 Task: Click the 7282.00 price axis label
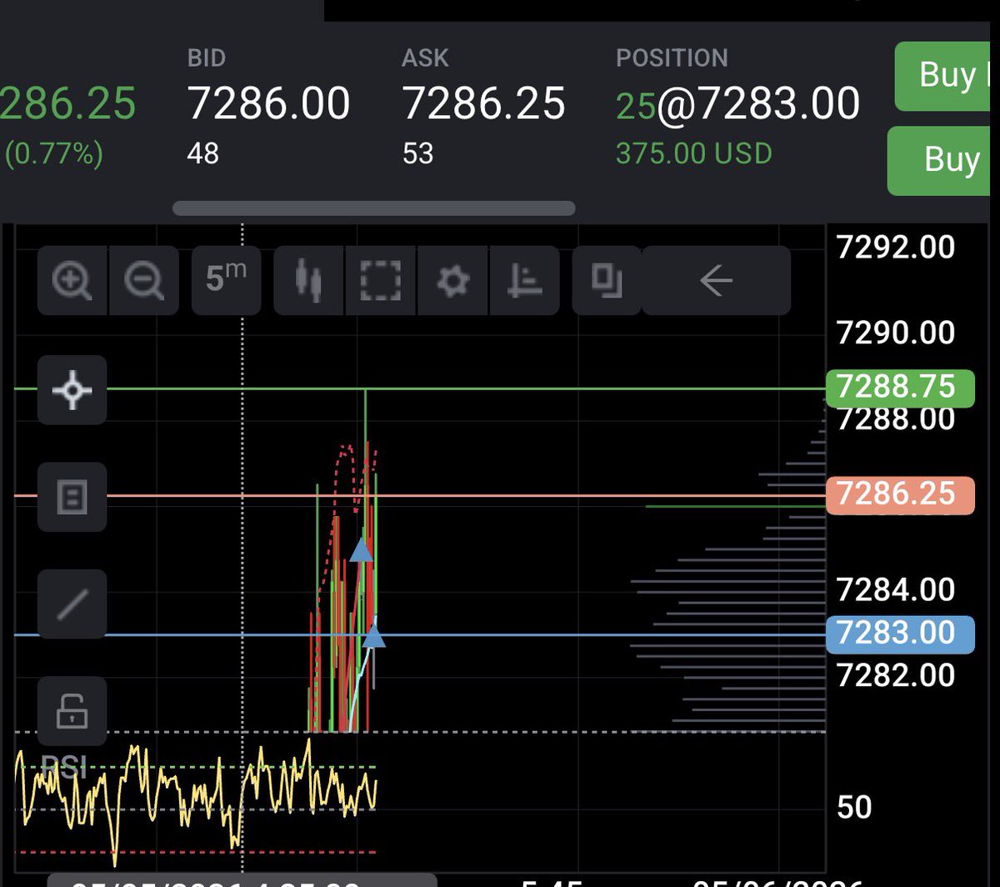click(x=896, y=674)
